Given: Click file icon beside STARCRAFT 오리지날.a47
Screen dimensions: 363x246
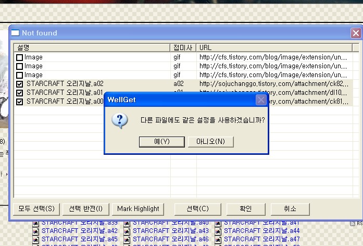Looking at the screenshot, I should pyautogui.click(x=218, y=240).
